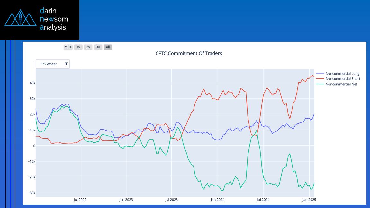Screen dimensions: 370x208
Task: Select the YTD range button
Action: pyautogui.click(x=68, y=47)
